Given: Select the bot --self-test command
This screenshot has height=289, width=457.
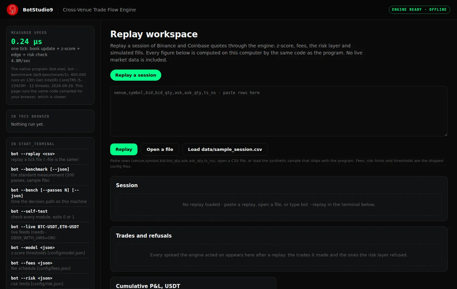Looking at the screenshot, I should [29, 211].
